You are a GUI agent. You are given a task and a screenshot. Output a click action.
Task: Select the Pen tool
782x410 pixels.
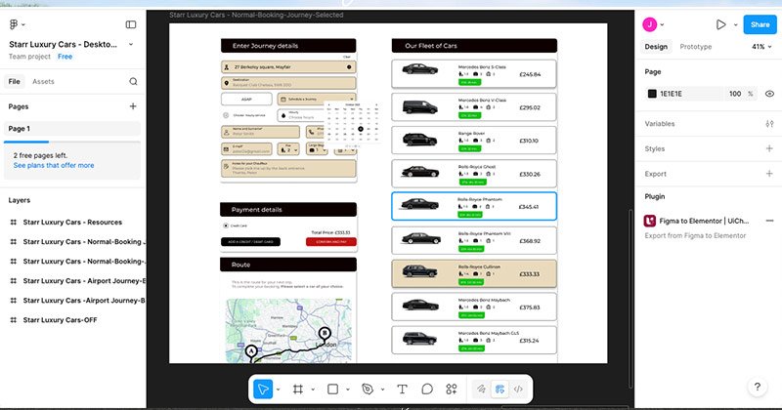coord(367,389)
